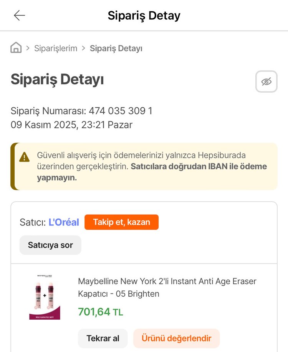This screenshot has height=352, width=288.
Task: Click the warning triangle icon in the banner
Action: point(25,157)
